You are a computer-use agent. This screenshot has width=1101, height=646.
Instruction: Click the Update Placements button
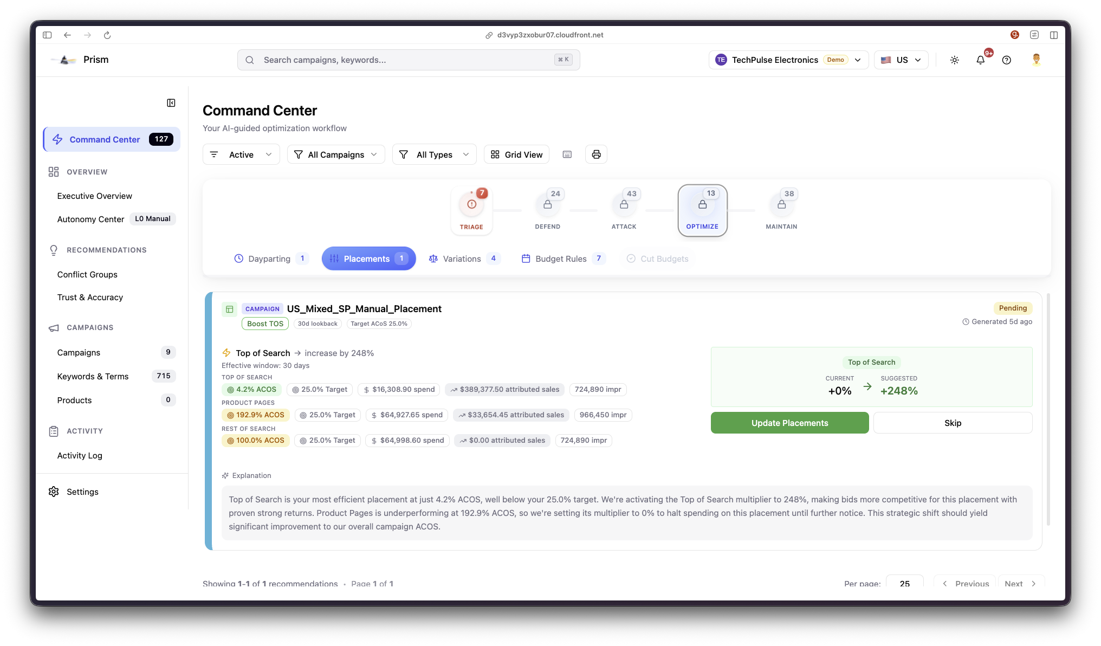point(789,423)
